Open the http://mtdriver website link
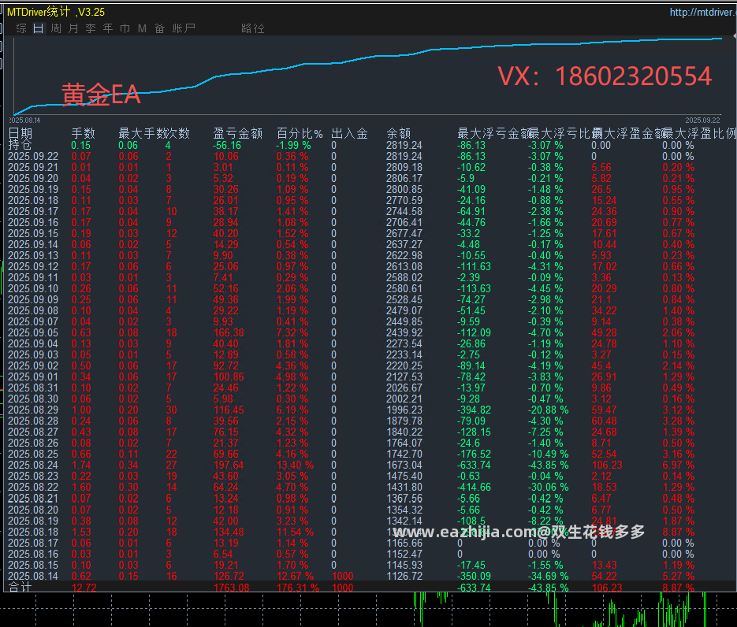737x627 pixels. pyautogui.click(x=702, y=13)
